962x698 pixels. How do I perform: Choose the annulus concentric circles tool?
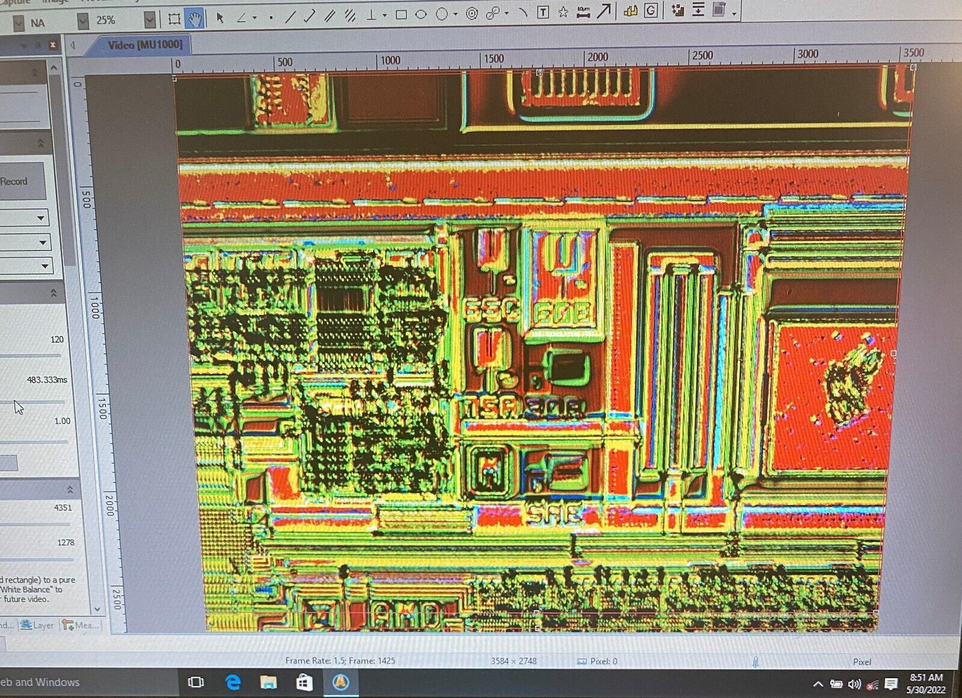tap(471, 13)
